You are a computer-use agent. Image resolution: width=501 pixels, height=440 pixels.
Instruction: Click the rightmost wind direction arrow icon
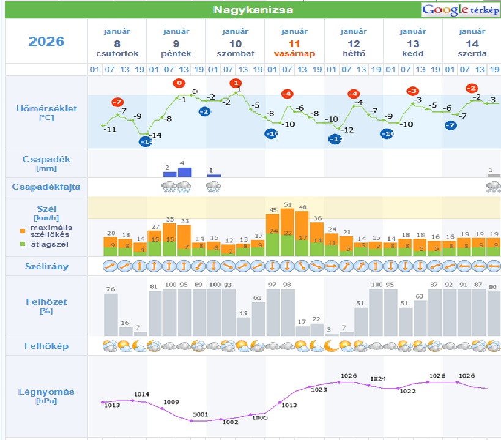pos(494,266)
